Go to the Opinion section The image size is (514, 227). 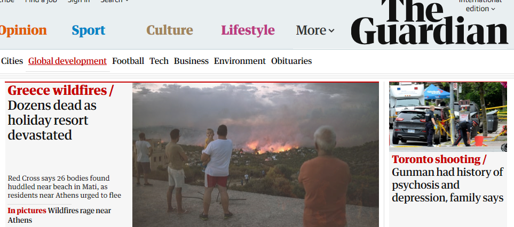(23, 30)
